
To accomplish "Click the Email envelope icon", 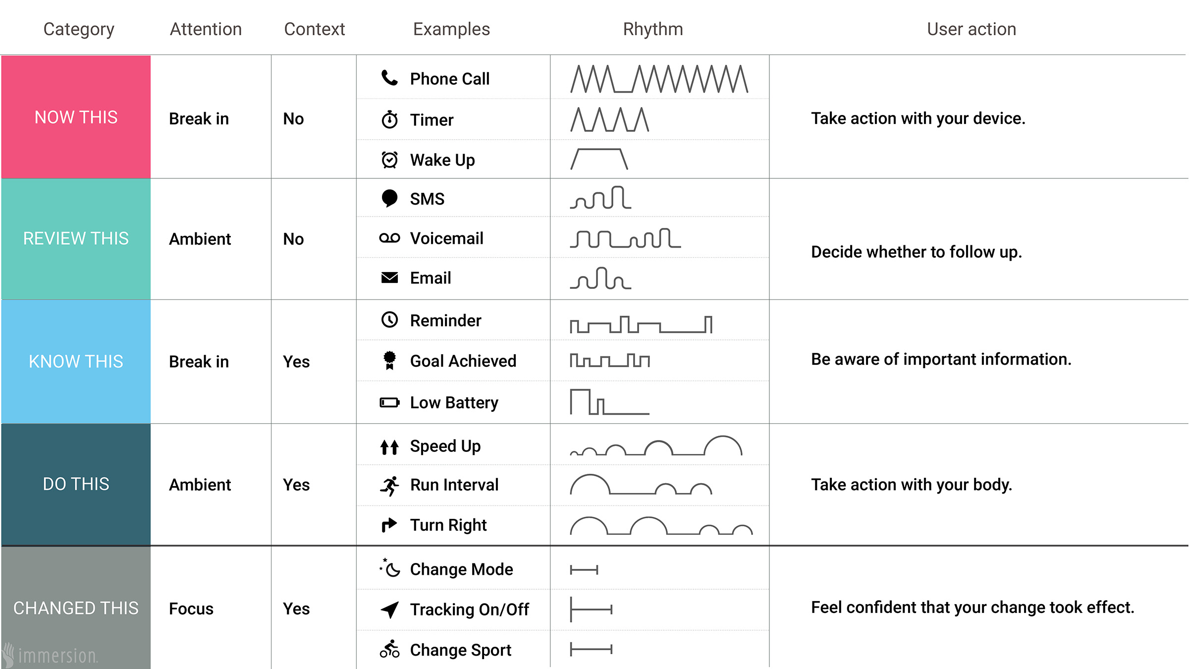I will pyautogui.click(x=389, y=278).
